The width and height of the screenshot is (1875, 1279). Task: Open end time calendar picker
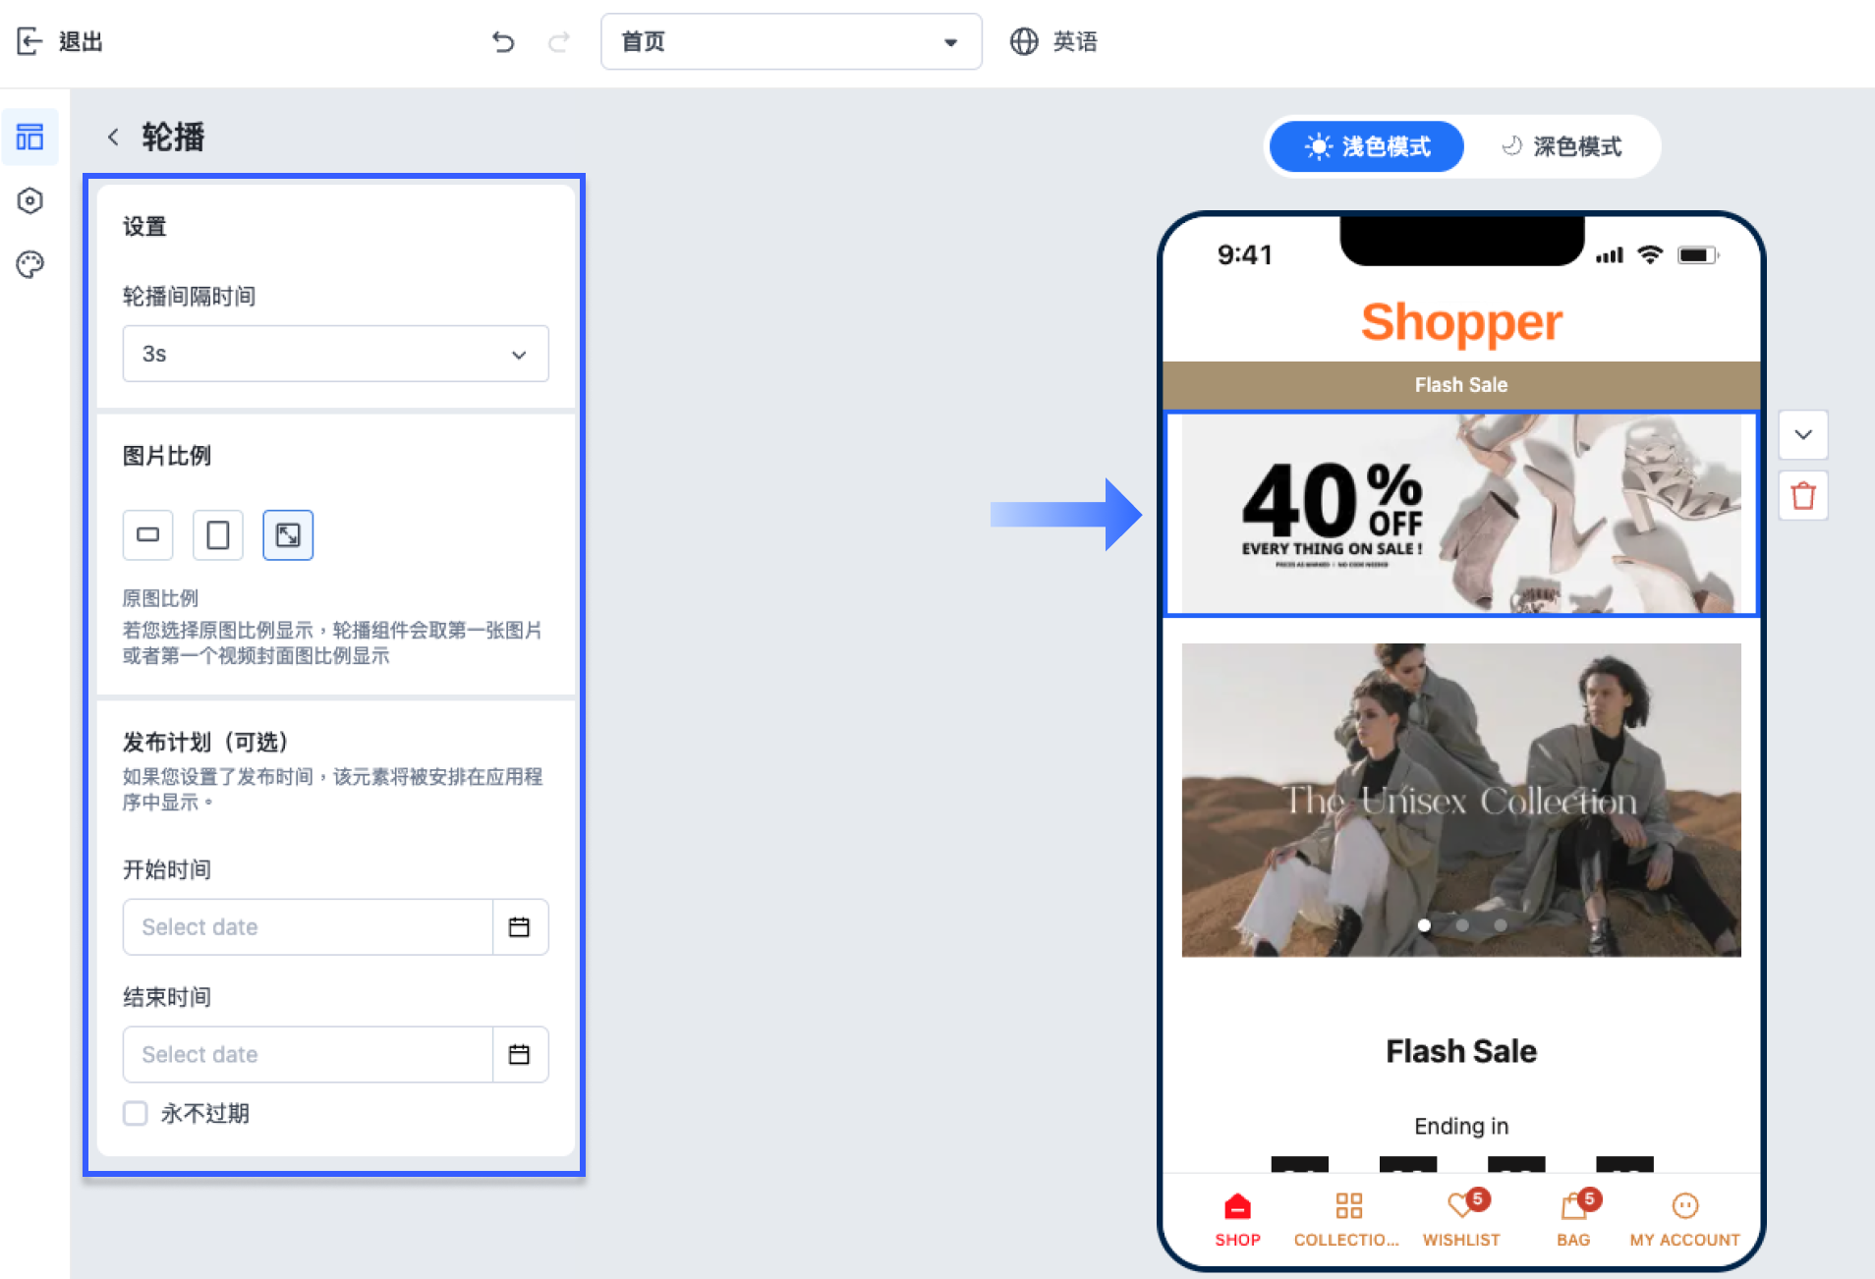pos(520,1054)
